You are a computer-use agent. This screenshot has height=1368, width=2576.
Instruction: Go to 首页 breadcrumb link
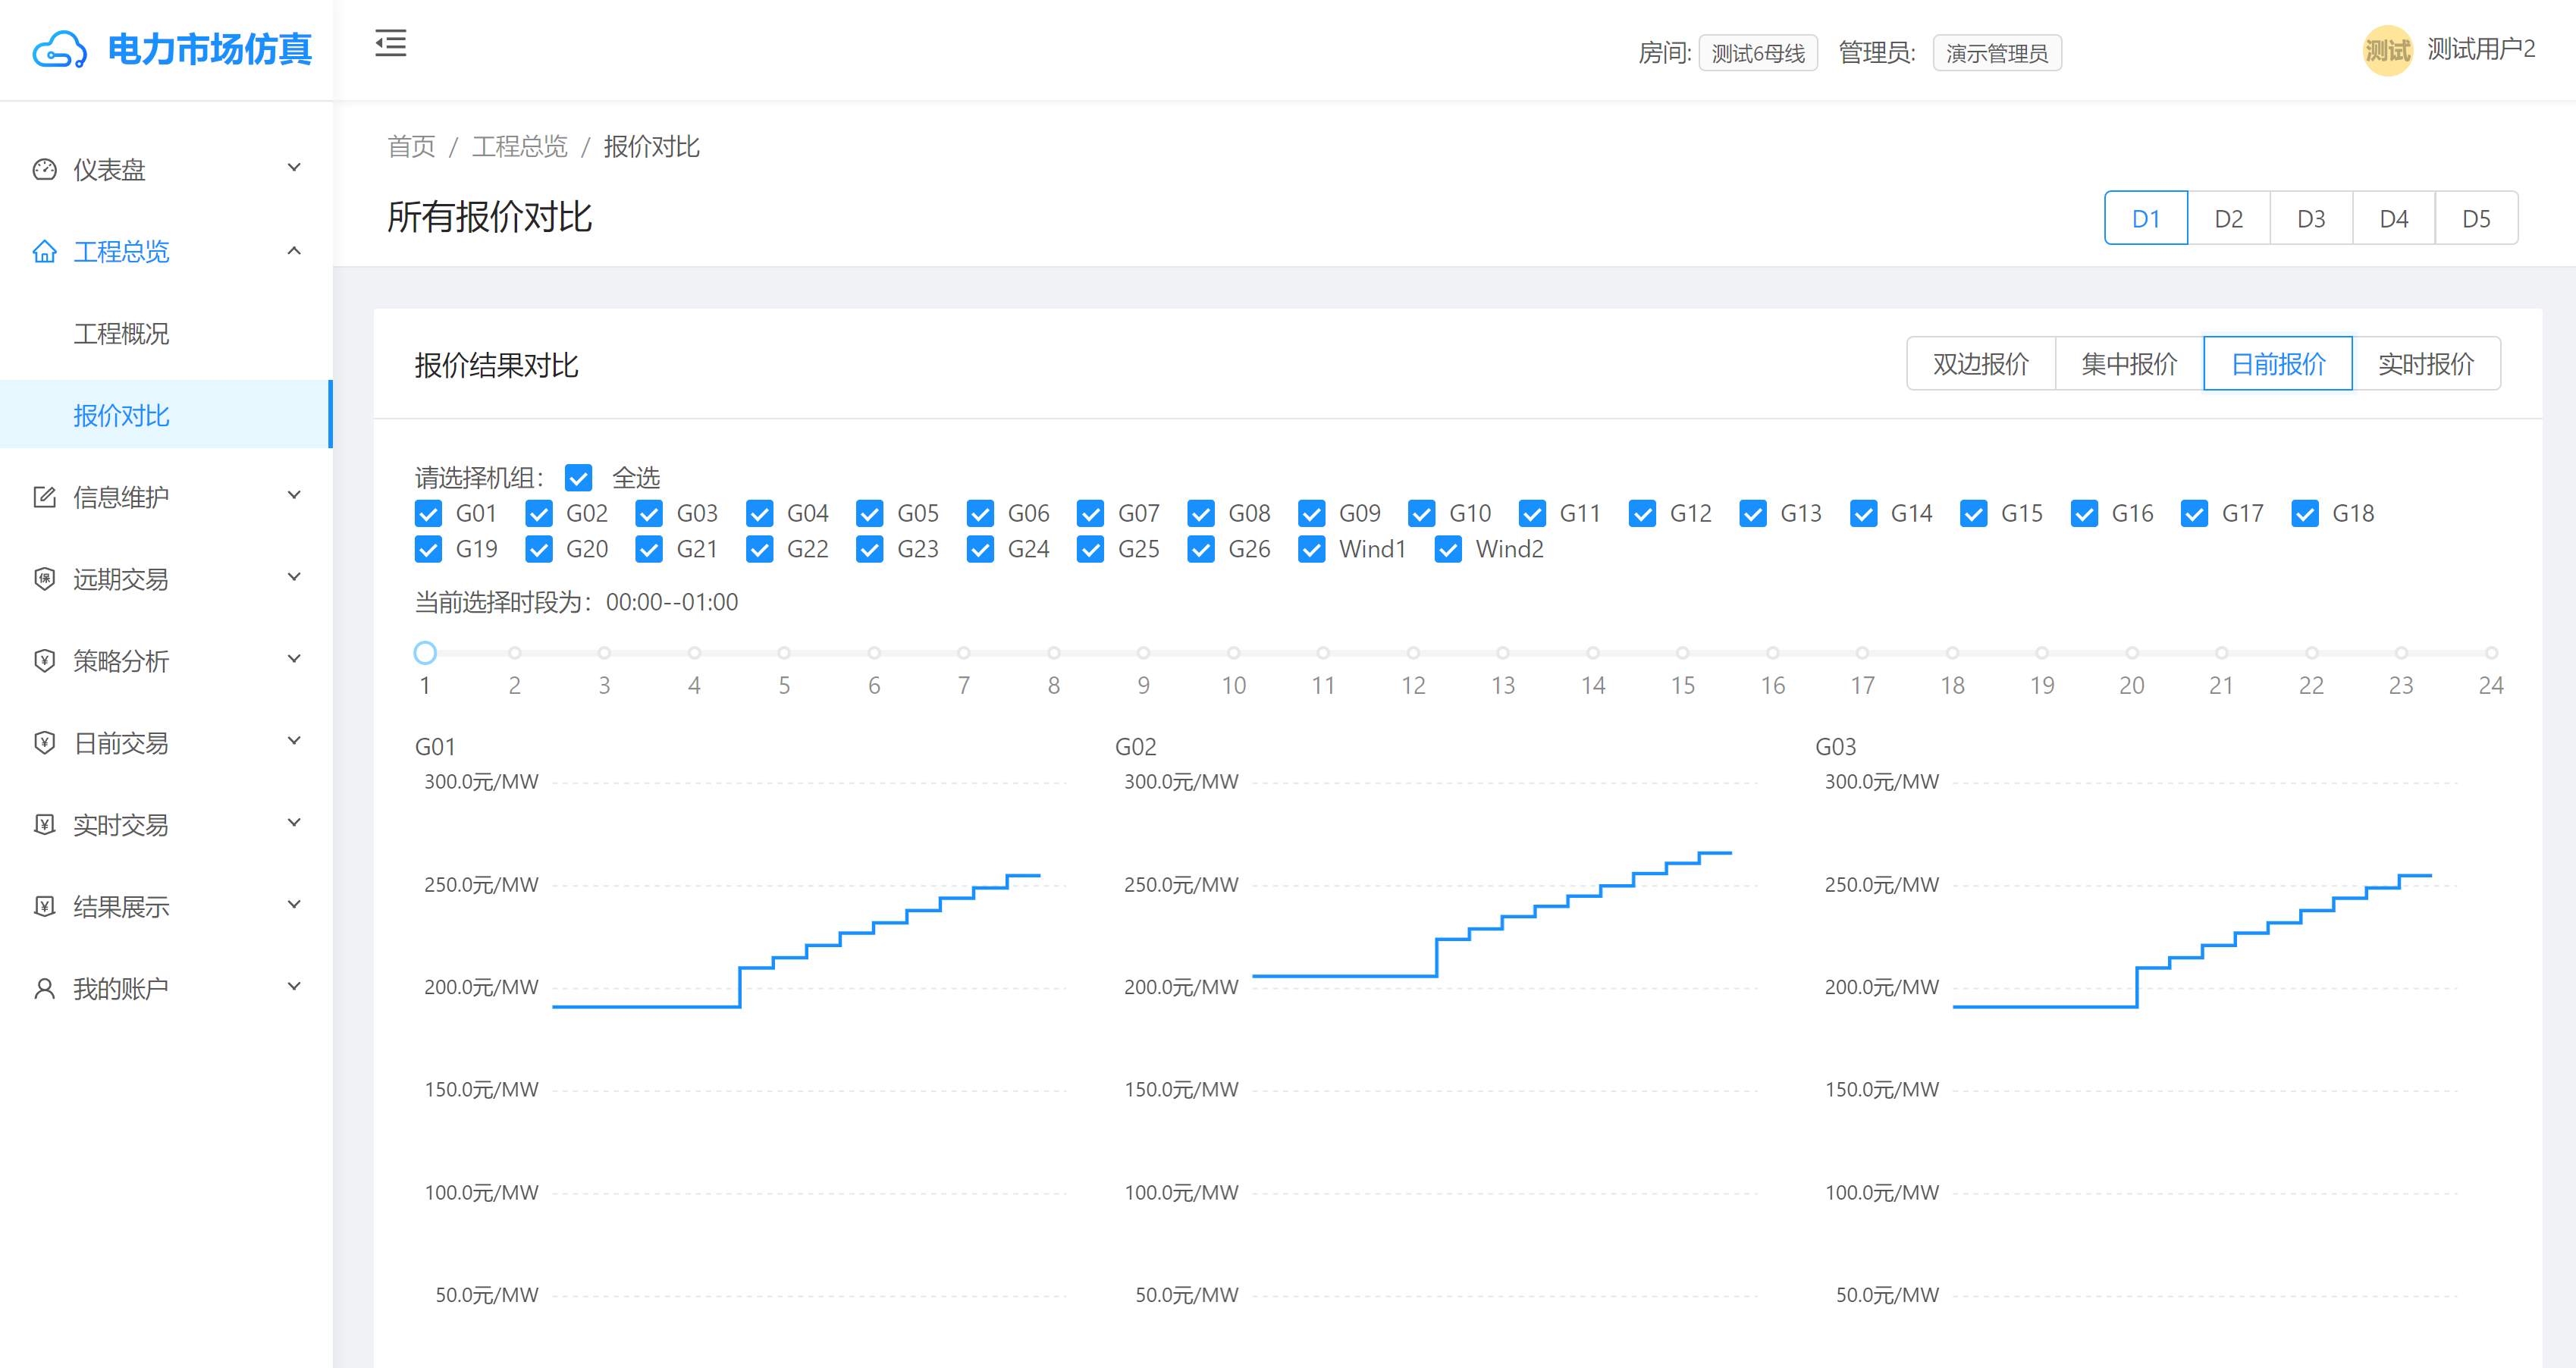tap(411, 147)
